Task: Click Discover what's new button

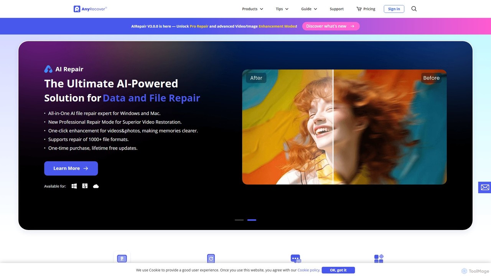Action: tap(331, 26)
